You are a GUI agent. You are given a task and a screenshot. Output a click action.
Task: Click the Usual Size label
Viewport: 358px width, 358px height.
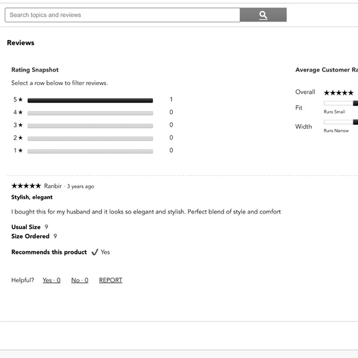26,227
